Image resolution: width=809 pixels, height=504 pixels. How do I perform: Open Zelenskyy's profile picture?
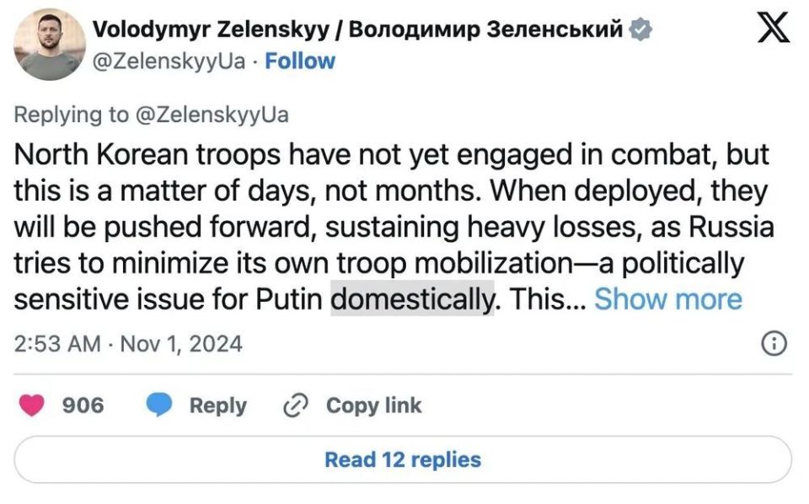pyautogui.click(x=51, y=45)
